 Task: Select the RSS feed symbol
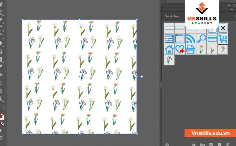tap(191, 39)
